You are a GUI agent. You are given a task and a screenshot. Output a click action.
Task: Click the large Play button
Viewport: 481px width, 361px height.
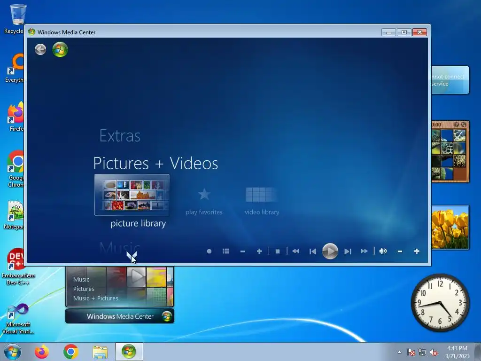(x=330, y=251)
